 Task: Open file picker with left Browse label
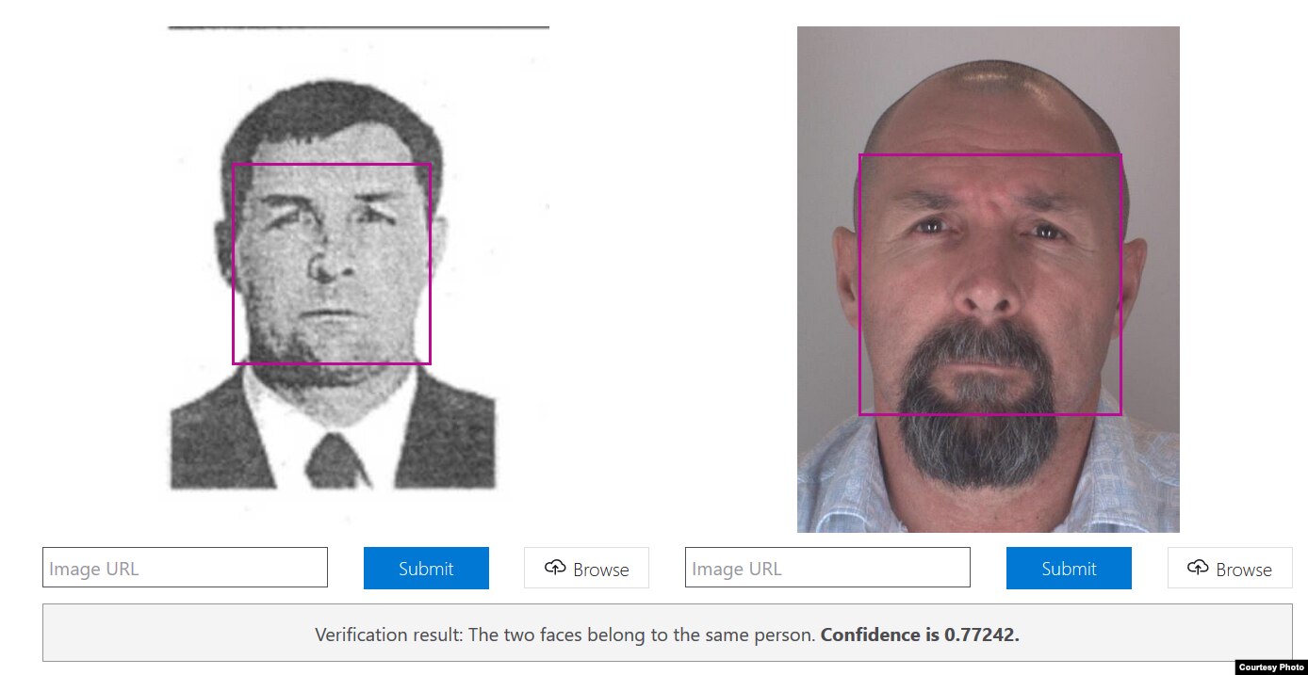pos(600,569)
